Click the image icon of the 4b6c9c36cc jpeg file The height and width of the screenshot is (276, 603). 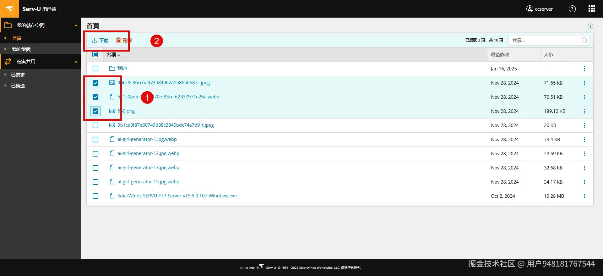112,83
